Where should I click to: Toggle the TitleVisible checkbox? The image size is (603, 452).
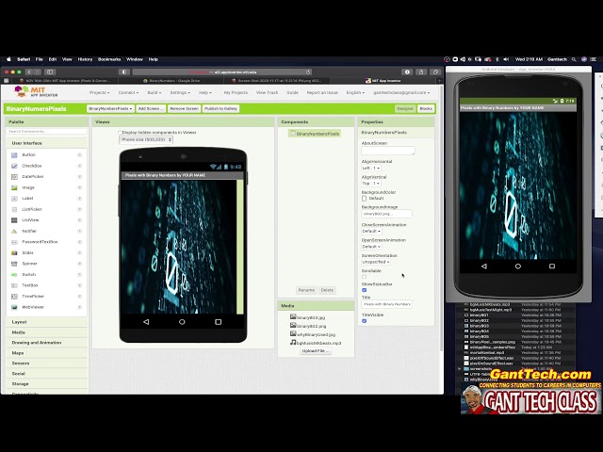365,321
